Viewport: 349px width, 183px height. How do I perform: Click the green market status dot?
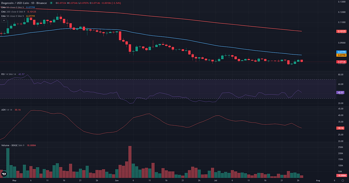click(x=51, y=3)
